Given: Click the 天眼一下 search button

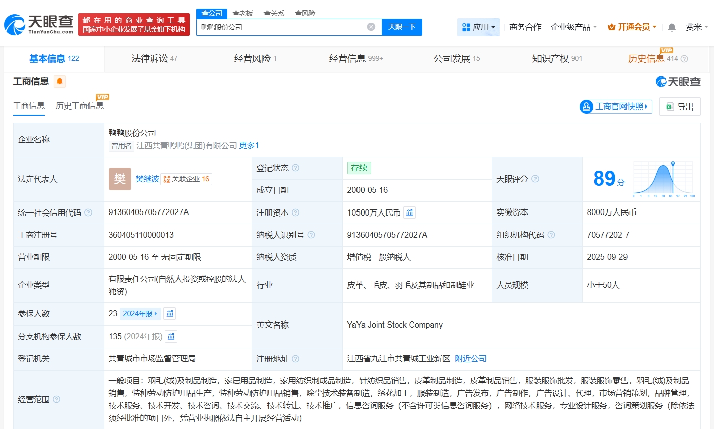Looking at the screenshot, I should tap(402, 27).
